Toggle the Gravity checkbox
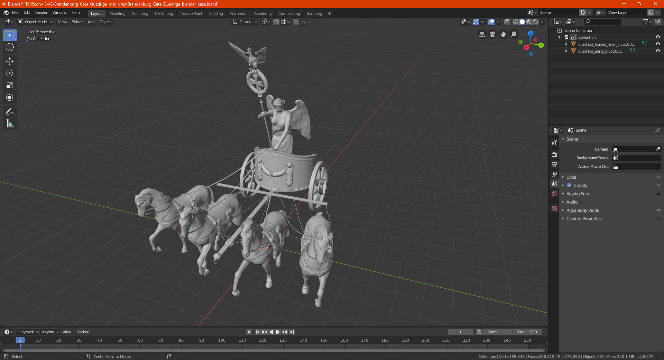The width and height of the screenshot is (664, 360). [x=569, y=186]
